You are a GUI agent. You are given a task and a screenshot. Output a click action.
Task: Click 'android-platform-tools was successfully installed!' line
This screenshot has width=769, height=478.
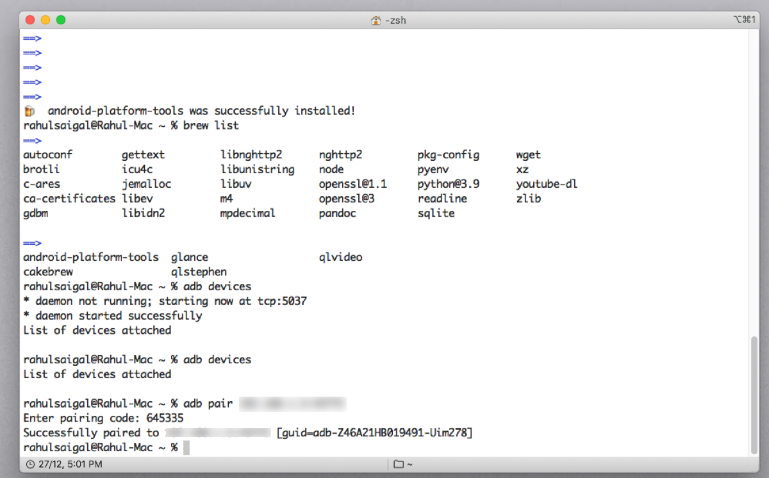[x=201, y=111]
